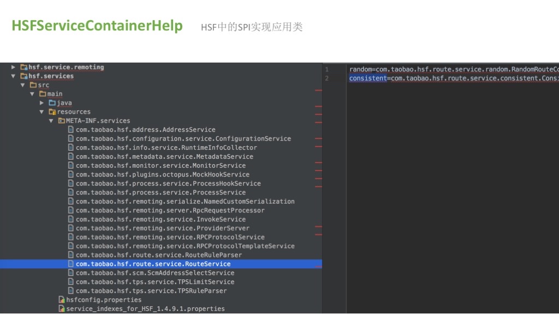The image size is (559, 314).
Task: Open the configuration.service.ConfigurationService file
Action: pyautogui.click(x=183, y=138)
